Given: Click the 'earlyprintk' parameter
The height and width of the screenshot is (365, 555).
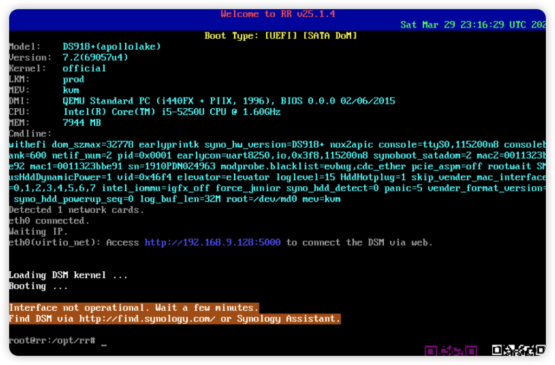Looking at the screenshot, I should 169,145.
